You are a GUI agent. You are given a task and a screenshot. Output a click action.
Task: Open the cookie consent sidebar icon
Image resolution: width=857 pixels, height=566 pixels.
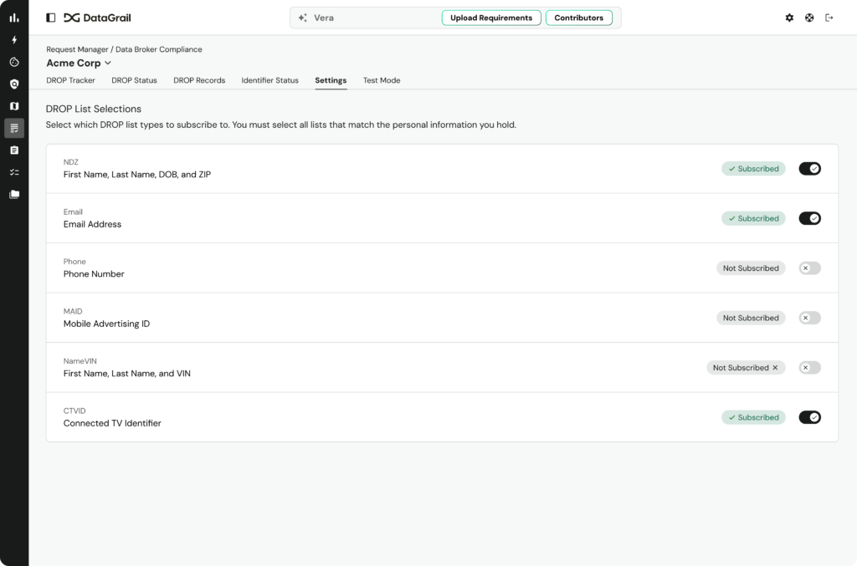[x=14, y=62]
